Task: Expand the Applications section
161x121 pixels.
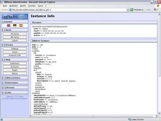Action: (x=4, y=78)
